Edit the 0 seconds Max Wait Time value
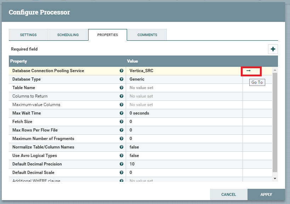This screenshot has height=204, width=290. click(184, 113)
